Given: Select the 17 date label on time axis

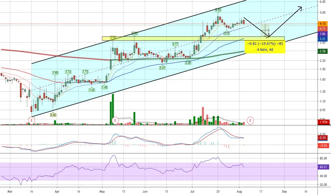Looking at the screenshot, I should point(261,191).
